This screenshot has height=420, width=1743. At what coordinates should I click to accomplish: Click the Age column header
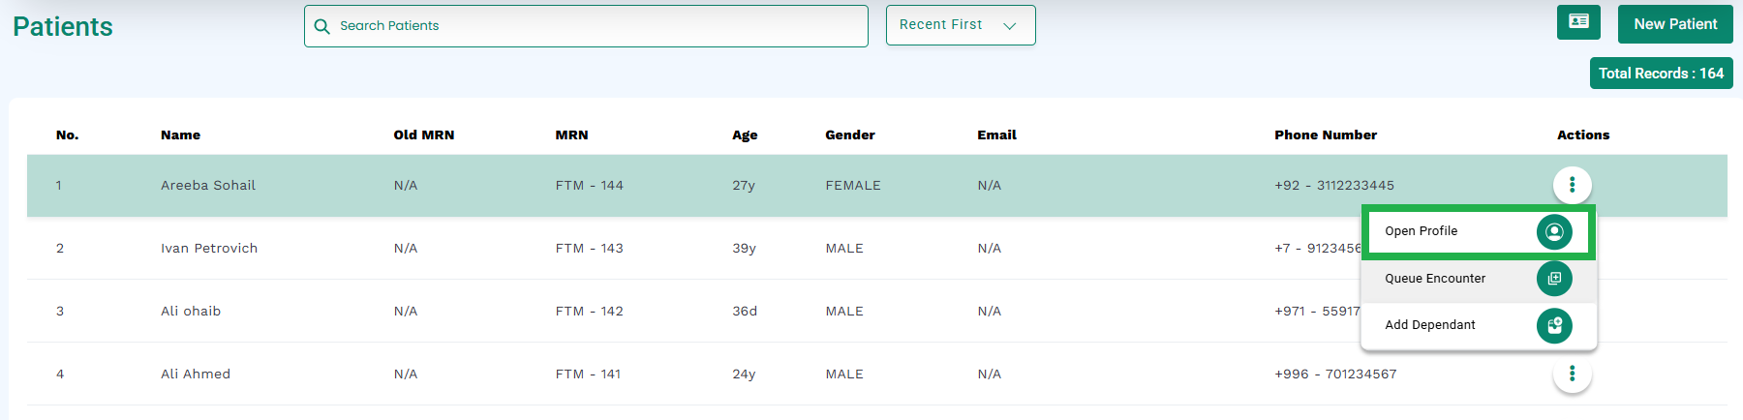pyautogui.click(x=745, y=135)
